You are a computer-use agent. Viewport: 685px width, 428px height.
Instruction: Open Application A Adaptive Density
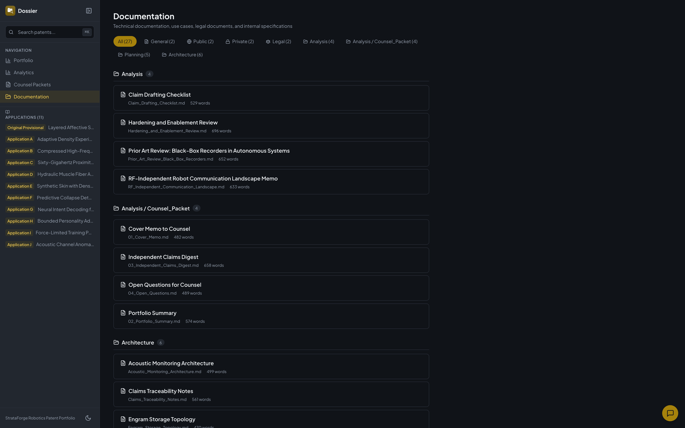(50, 139)
